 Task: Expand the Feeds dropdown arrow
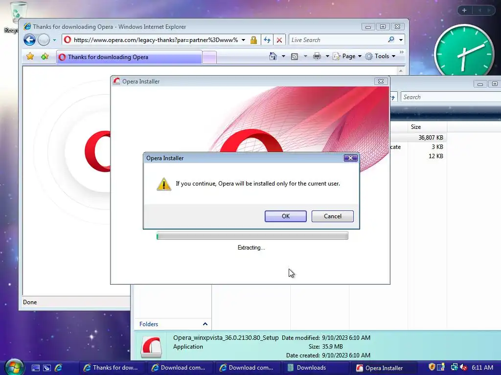click(x=305, y=56)
